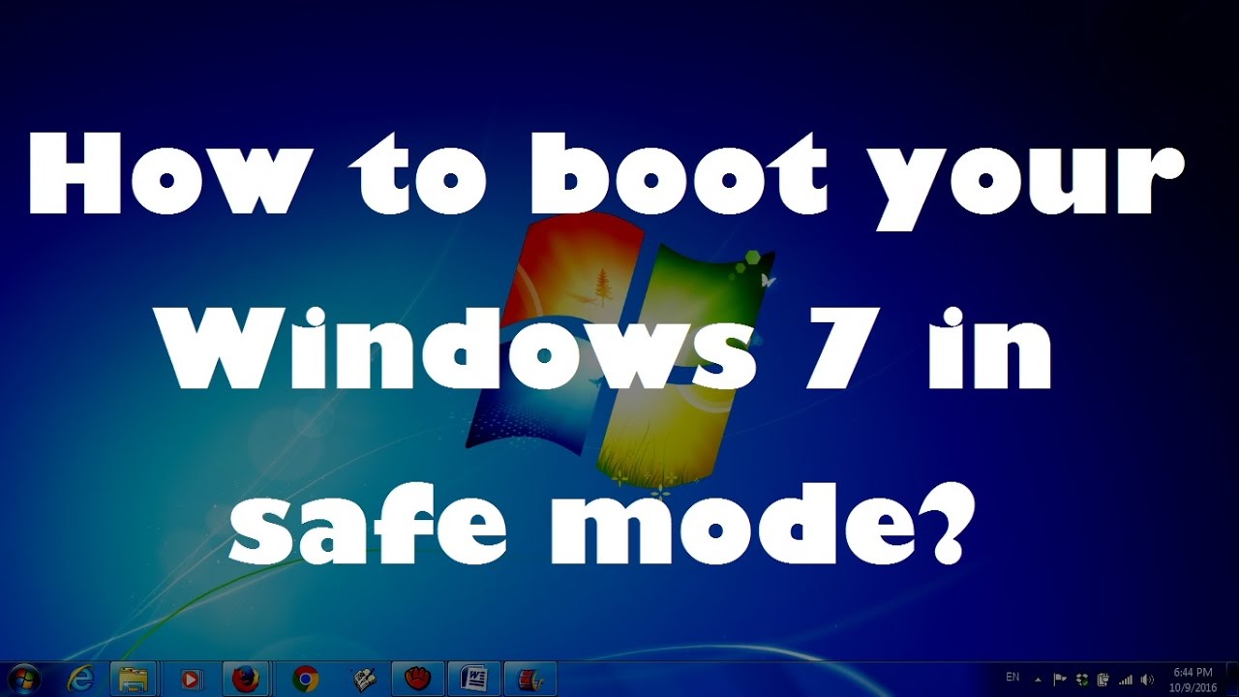The height and width of the screenshot is (697, 1239).
Task: Open the notebook-and-pen taskbar icon
Action: (364, 680)
